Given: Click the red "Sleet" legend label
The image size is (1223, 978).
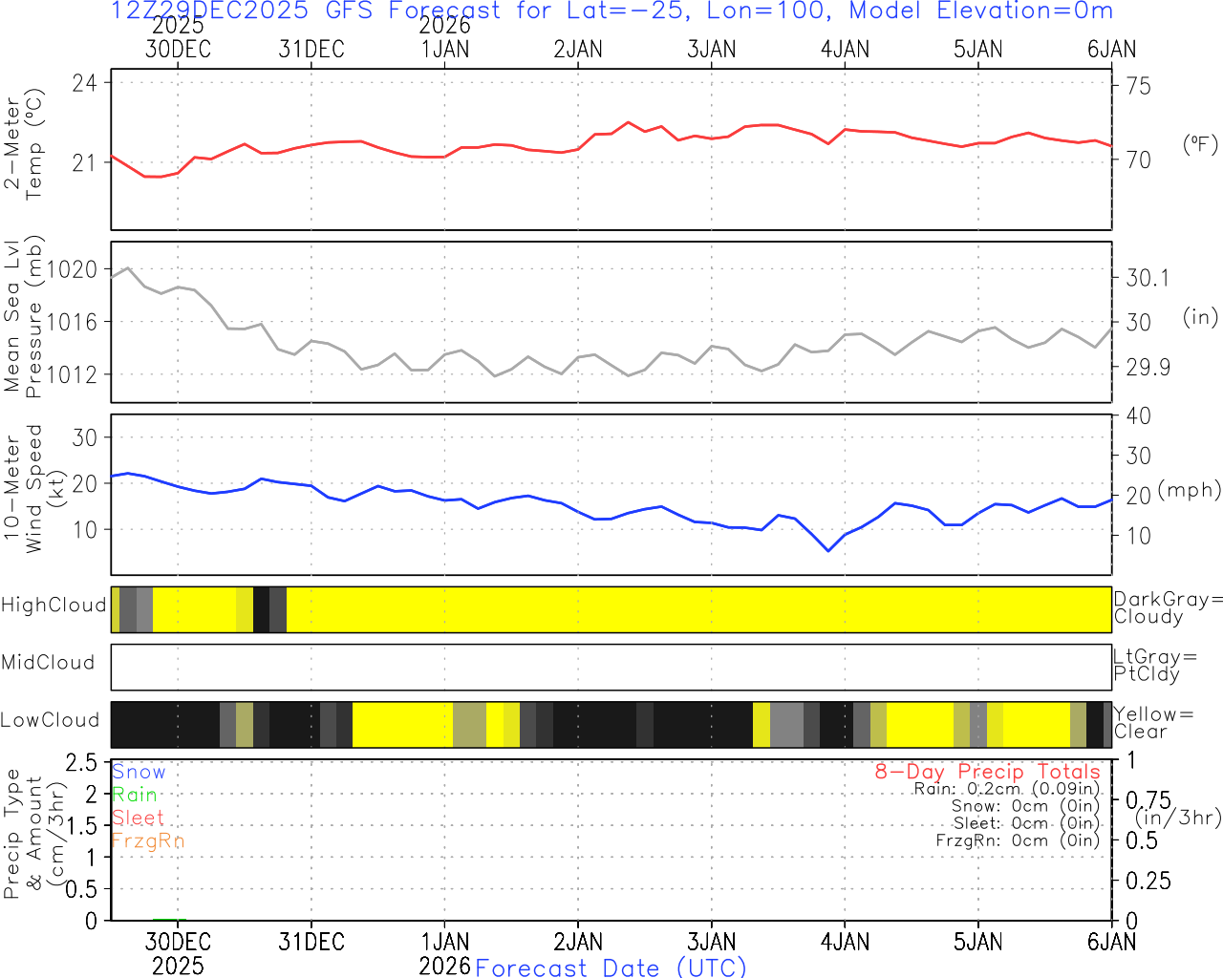Looking at the screenshot, I should (139, 818).
